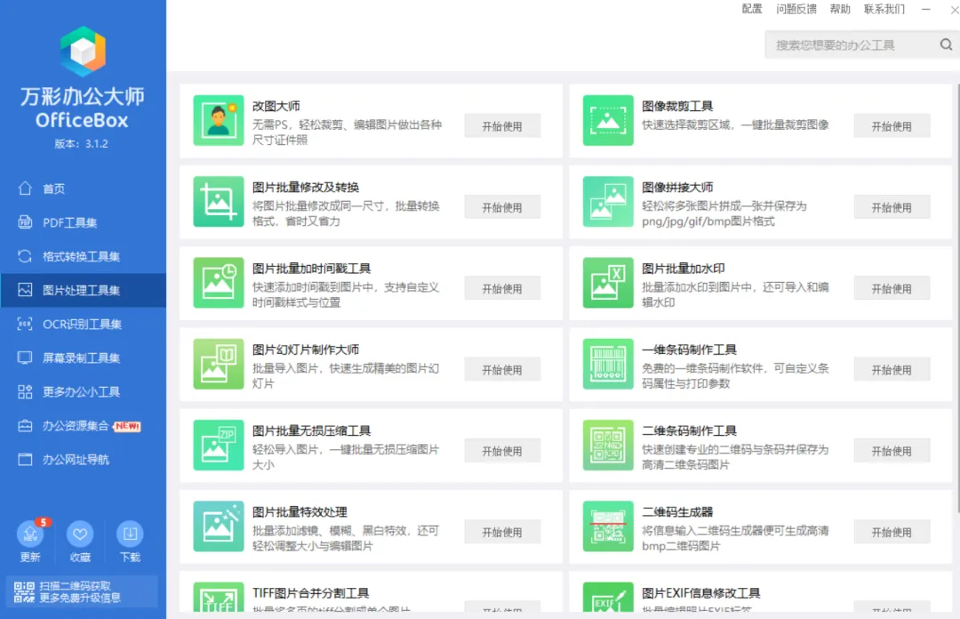Screen dimensions: 960x619
Task: Select the 图片批量修改及转换 icon
Action: pyautogui.click(x=219, y=202)
